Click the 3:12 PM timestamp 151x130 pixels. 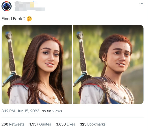pyautogui.click(x=8, y=111)
